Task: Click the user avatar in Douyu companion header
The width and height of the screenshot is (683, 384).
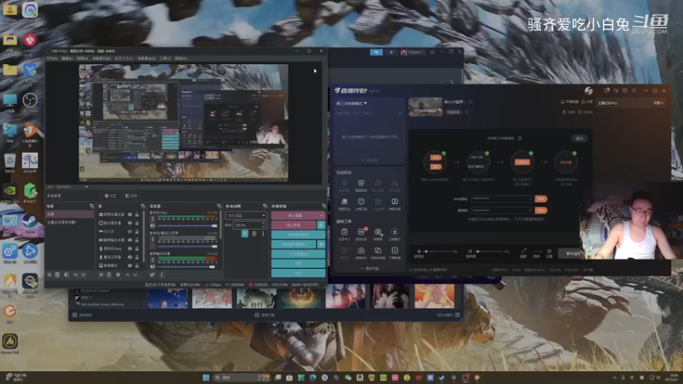Action: click(588, 90)
